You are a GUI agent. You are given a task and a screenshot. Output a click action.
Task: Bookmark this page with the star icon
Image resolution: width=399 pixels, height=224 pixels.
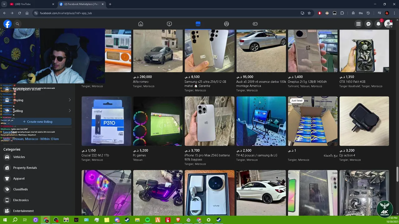[x=309, y=13]
